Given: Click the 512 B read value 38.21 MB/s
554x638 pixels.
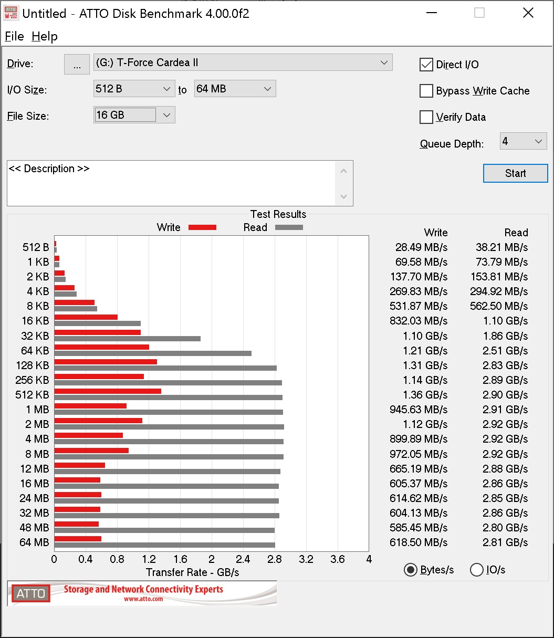Looking at the screenshot, I should tap(501, 247).
